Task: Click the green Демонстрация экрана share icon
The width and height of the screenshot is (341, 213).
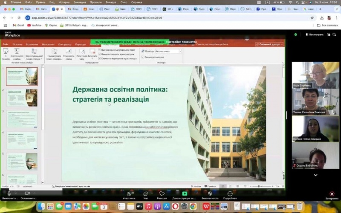Action: [x=185, y=194]
